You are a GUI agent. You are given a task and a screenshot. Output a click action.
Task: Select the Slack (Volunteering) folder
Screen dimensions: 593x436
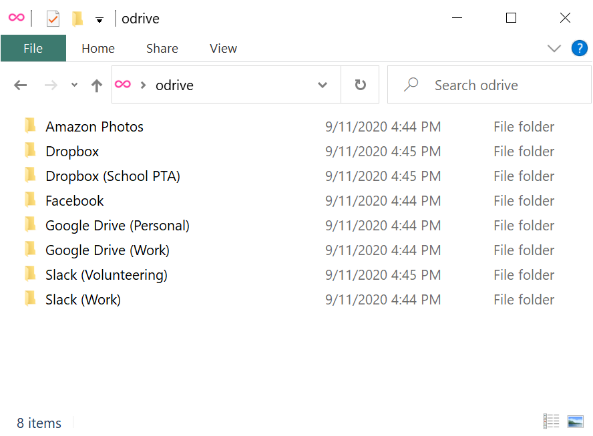106,275
